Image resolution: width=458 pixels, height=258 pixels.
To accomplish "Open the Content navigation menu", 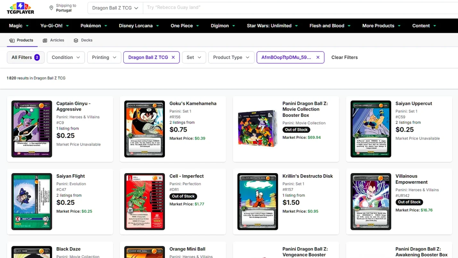I will point(424,26).
